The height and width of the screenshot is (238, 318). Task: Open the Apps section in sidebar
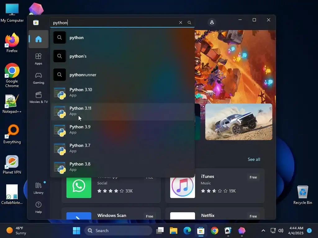pos(39,59)
